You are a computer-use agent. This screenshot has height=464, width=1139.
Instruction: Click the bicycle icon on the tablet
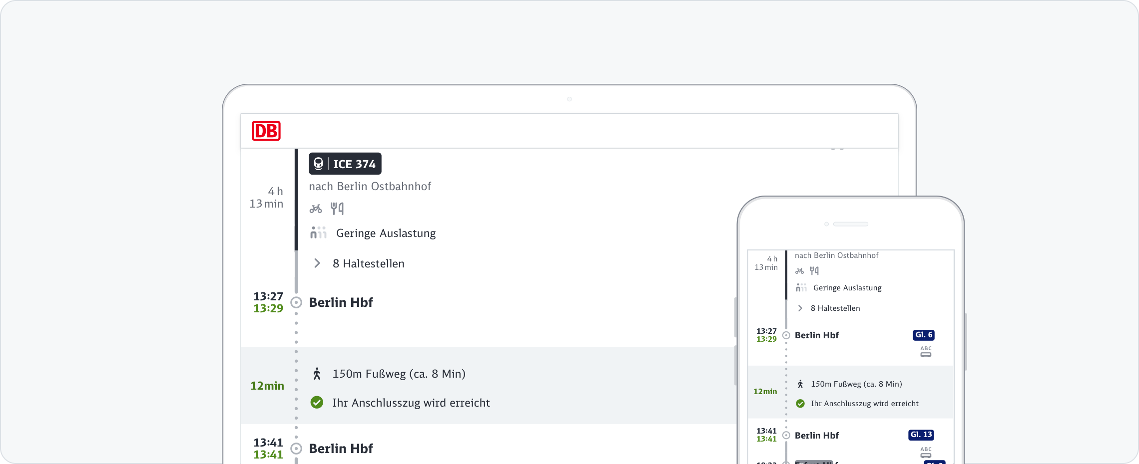click(316, 209)
